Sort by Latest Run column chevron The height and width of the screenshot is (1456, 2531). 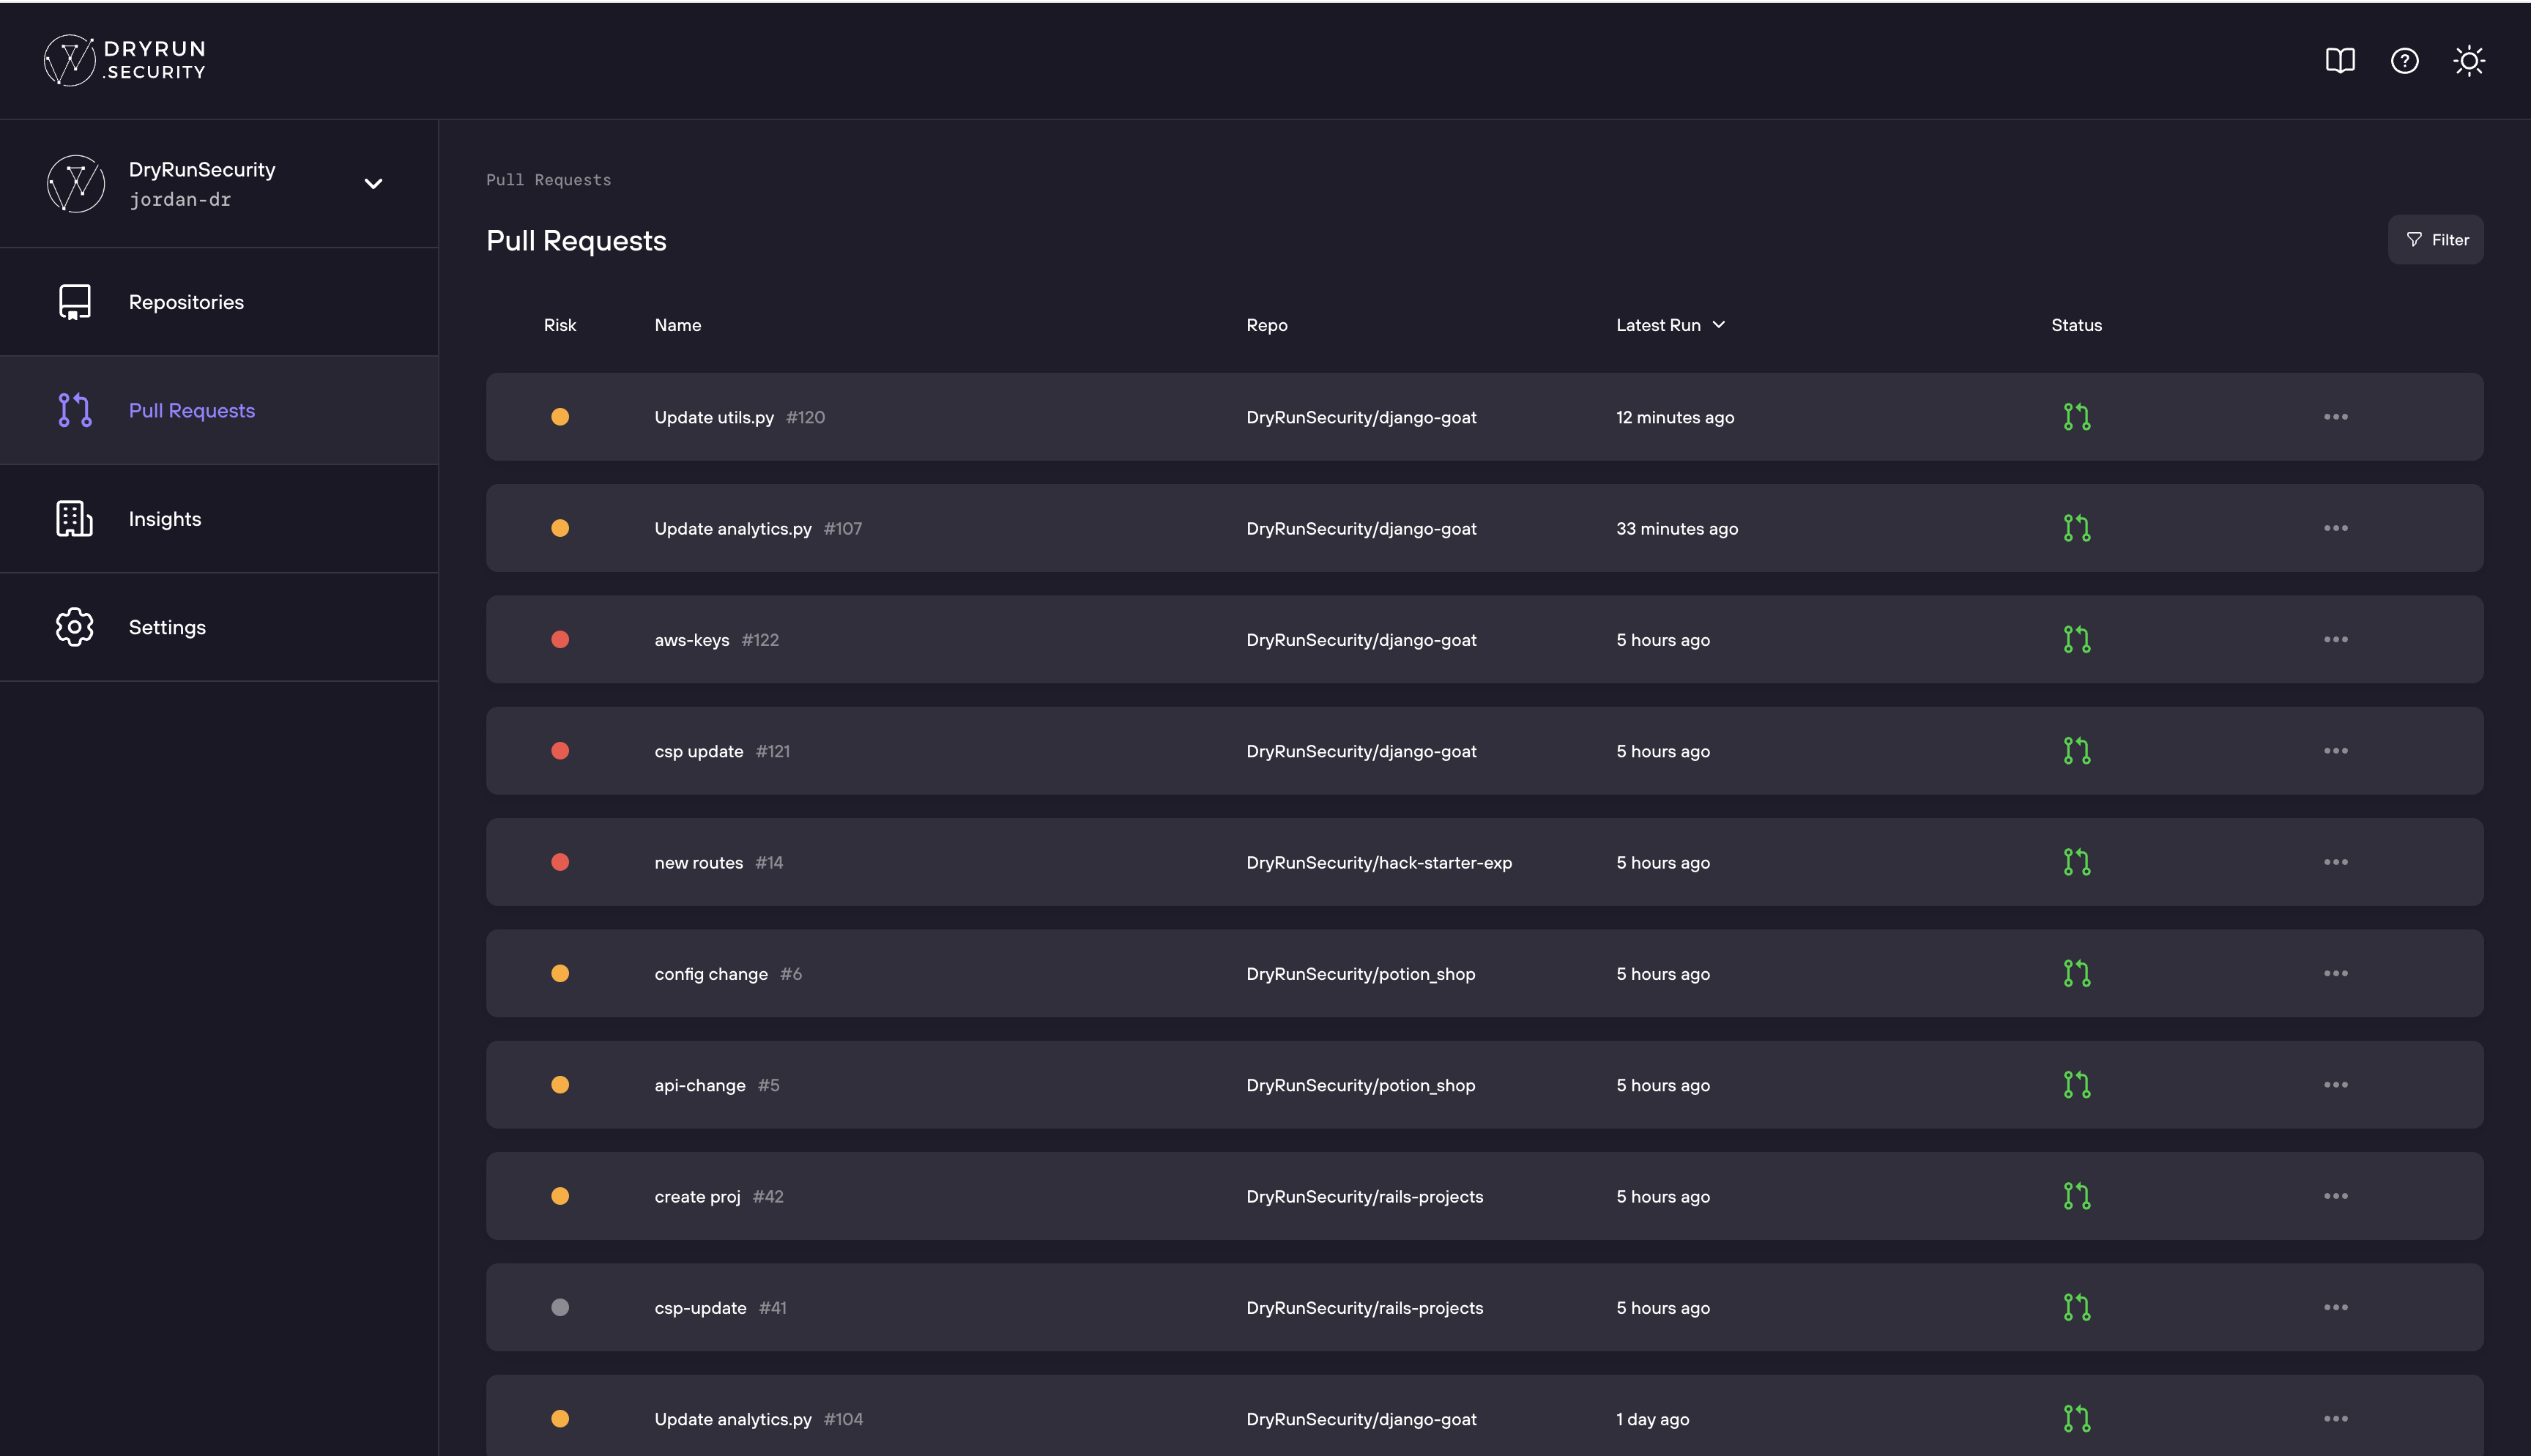coord(1718,325)
